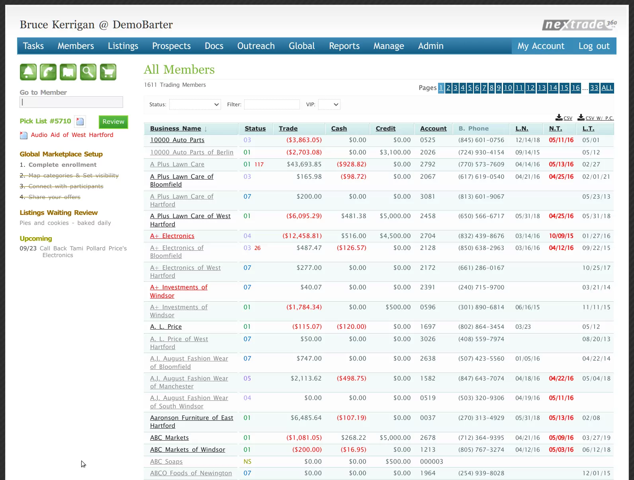
Task: Click the green open book icon
Action: pos(68,72)
